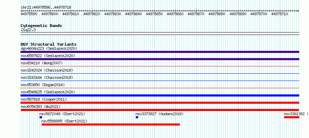
Task: Open nsv6597822 (Sedlazeck2020) variant label
Action: tap(48, 56)
